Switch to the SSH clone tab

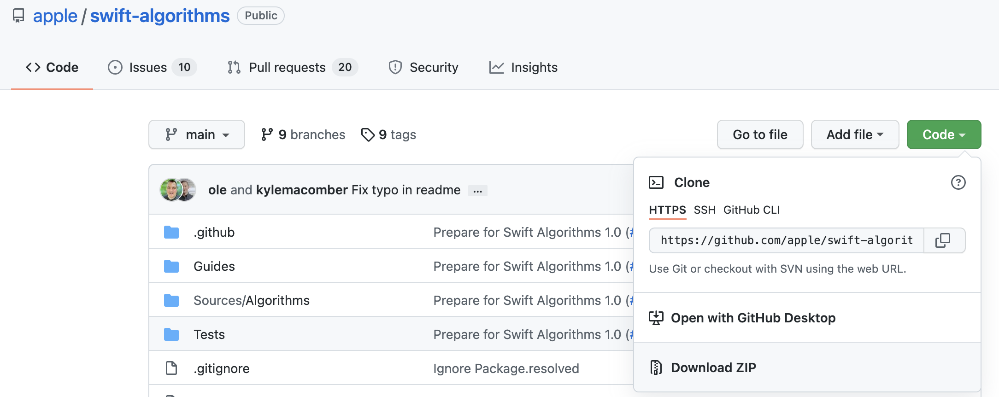click(x=705, y=210)
